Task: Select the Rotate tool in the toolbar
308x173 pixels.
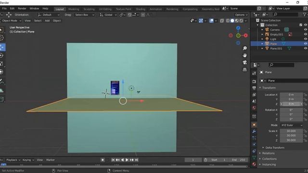Action: [1, 56]
